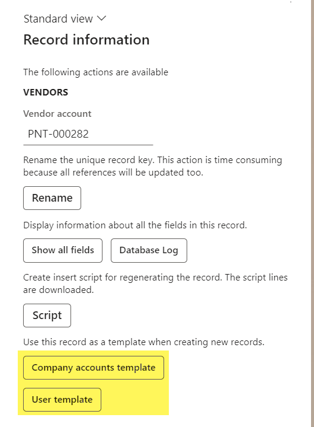The image size is (314, 427).
Task: Click the 'Create insert script' description text
Action: [x=155, y=283]
